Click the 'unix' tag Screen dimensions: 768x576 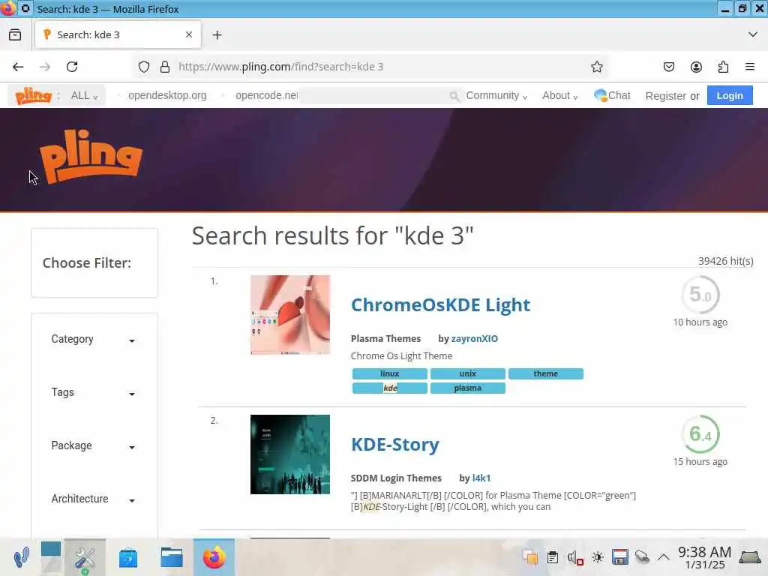[468, 373]
